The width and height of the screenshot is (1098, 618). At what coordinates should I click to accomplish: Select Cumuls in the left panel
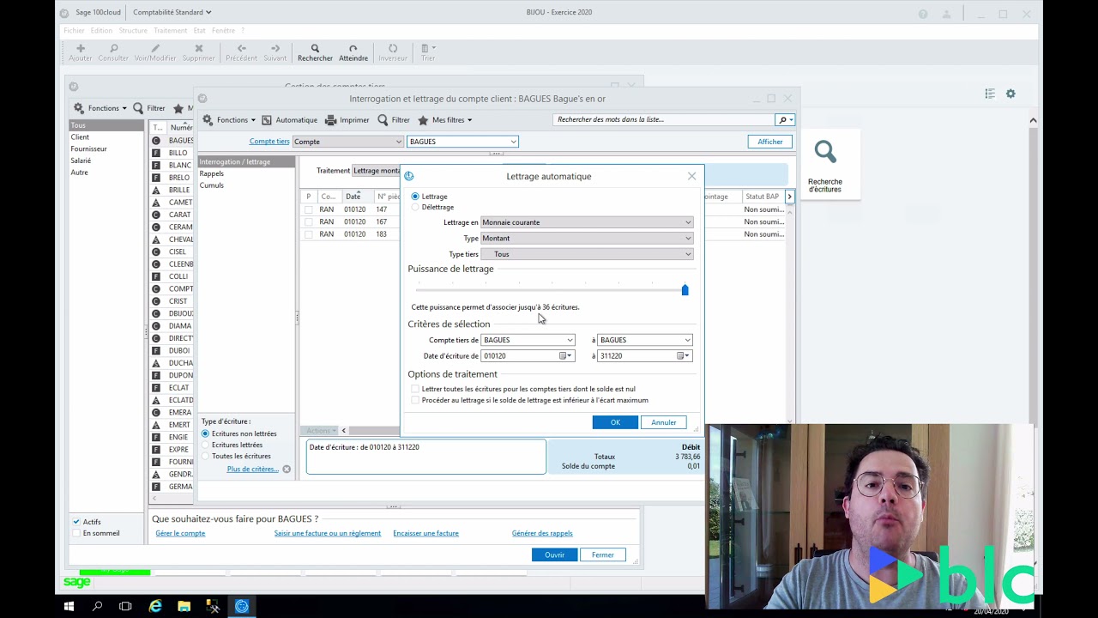tap(211, 185)
